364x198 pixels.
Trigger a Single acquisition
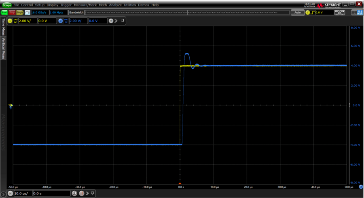(x=19, y=13)
